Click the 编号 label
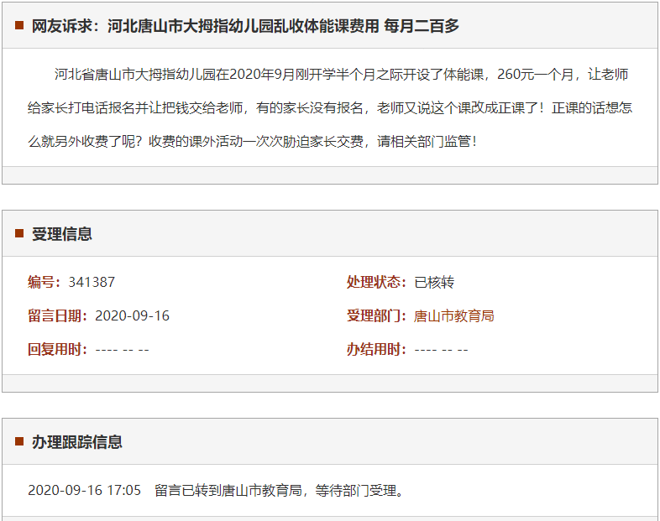This screenshot has width=660, height=521. 45,283
